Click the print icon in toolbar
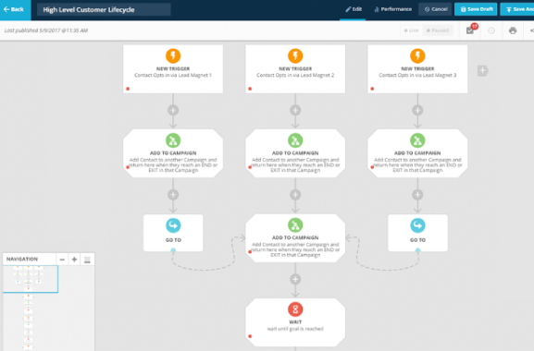 point(513,30)
